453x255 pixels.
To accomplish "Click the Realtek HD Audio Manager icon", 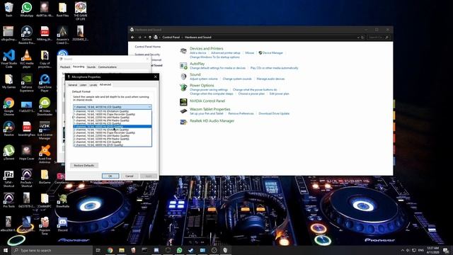I will tap(183, 122).
